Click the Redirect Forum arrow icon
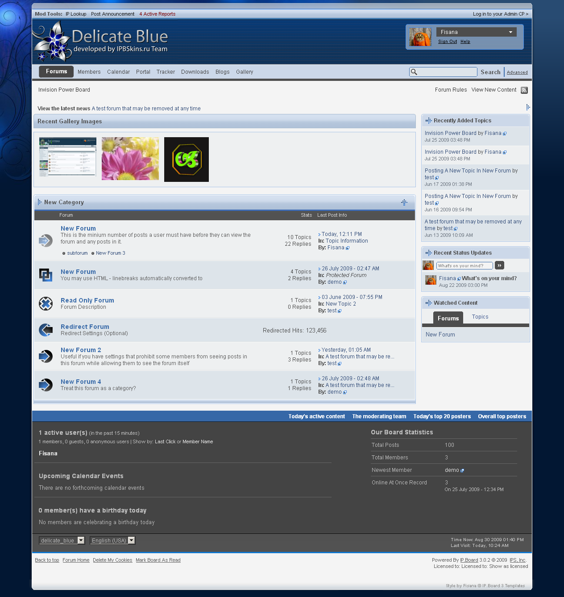The image size is (564, 597). point(46,330)
